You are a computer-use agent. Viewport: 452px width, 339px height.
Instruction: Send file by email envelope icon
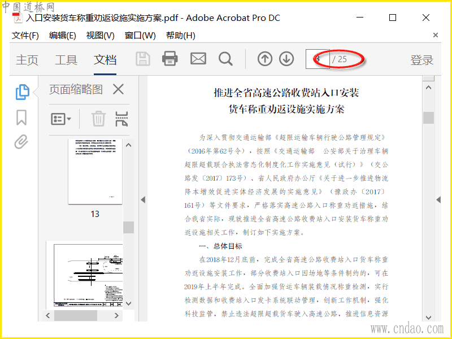(198, 59)
